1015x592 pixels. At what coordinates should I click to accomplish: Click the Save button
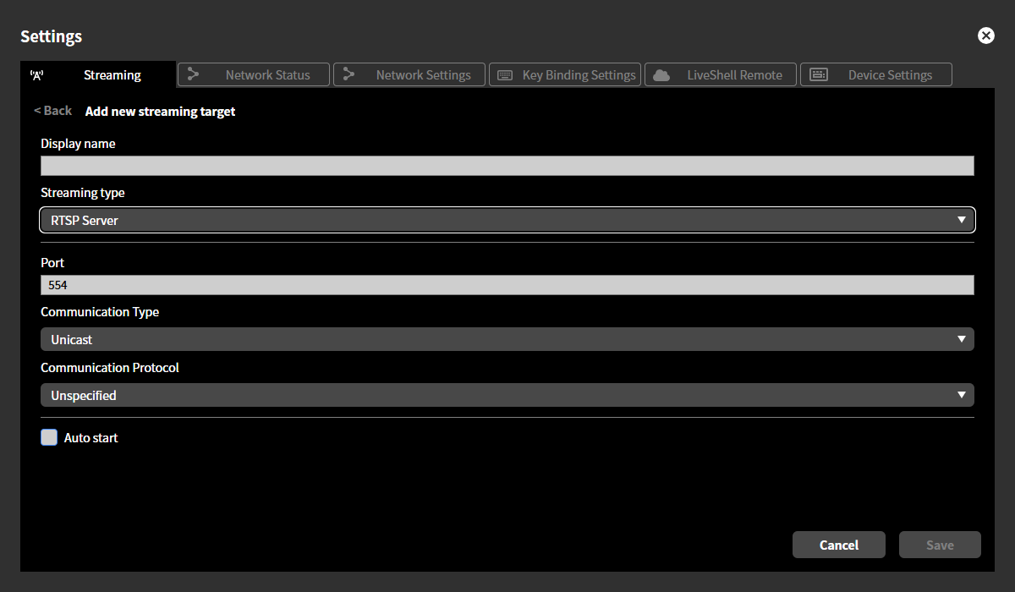940,545
